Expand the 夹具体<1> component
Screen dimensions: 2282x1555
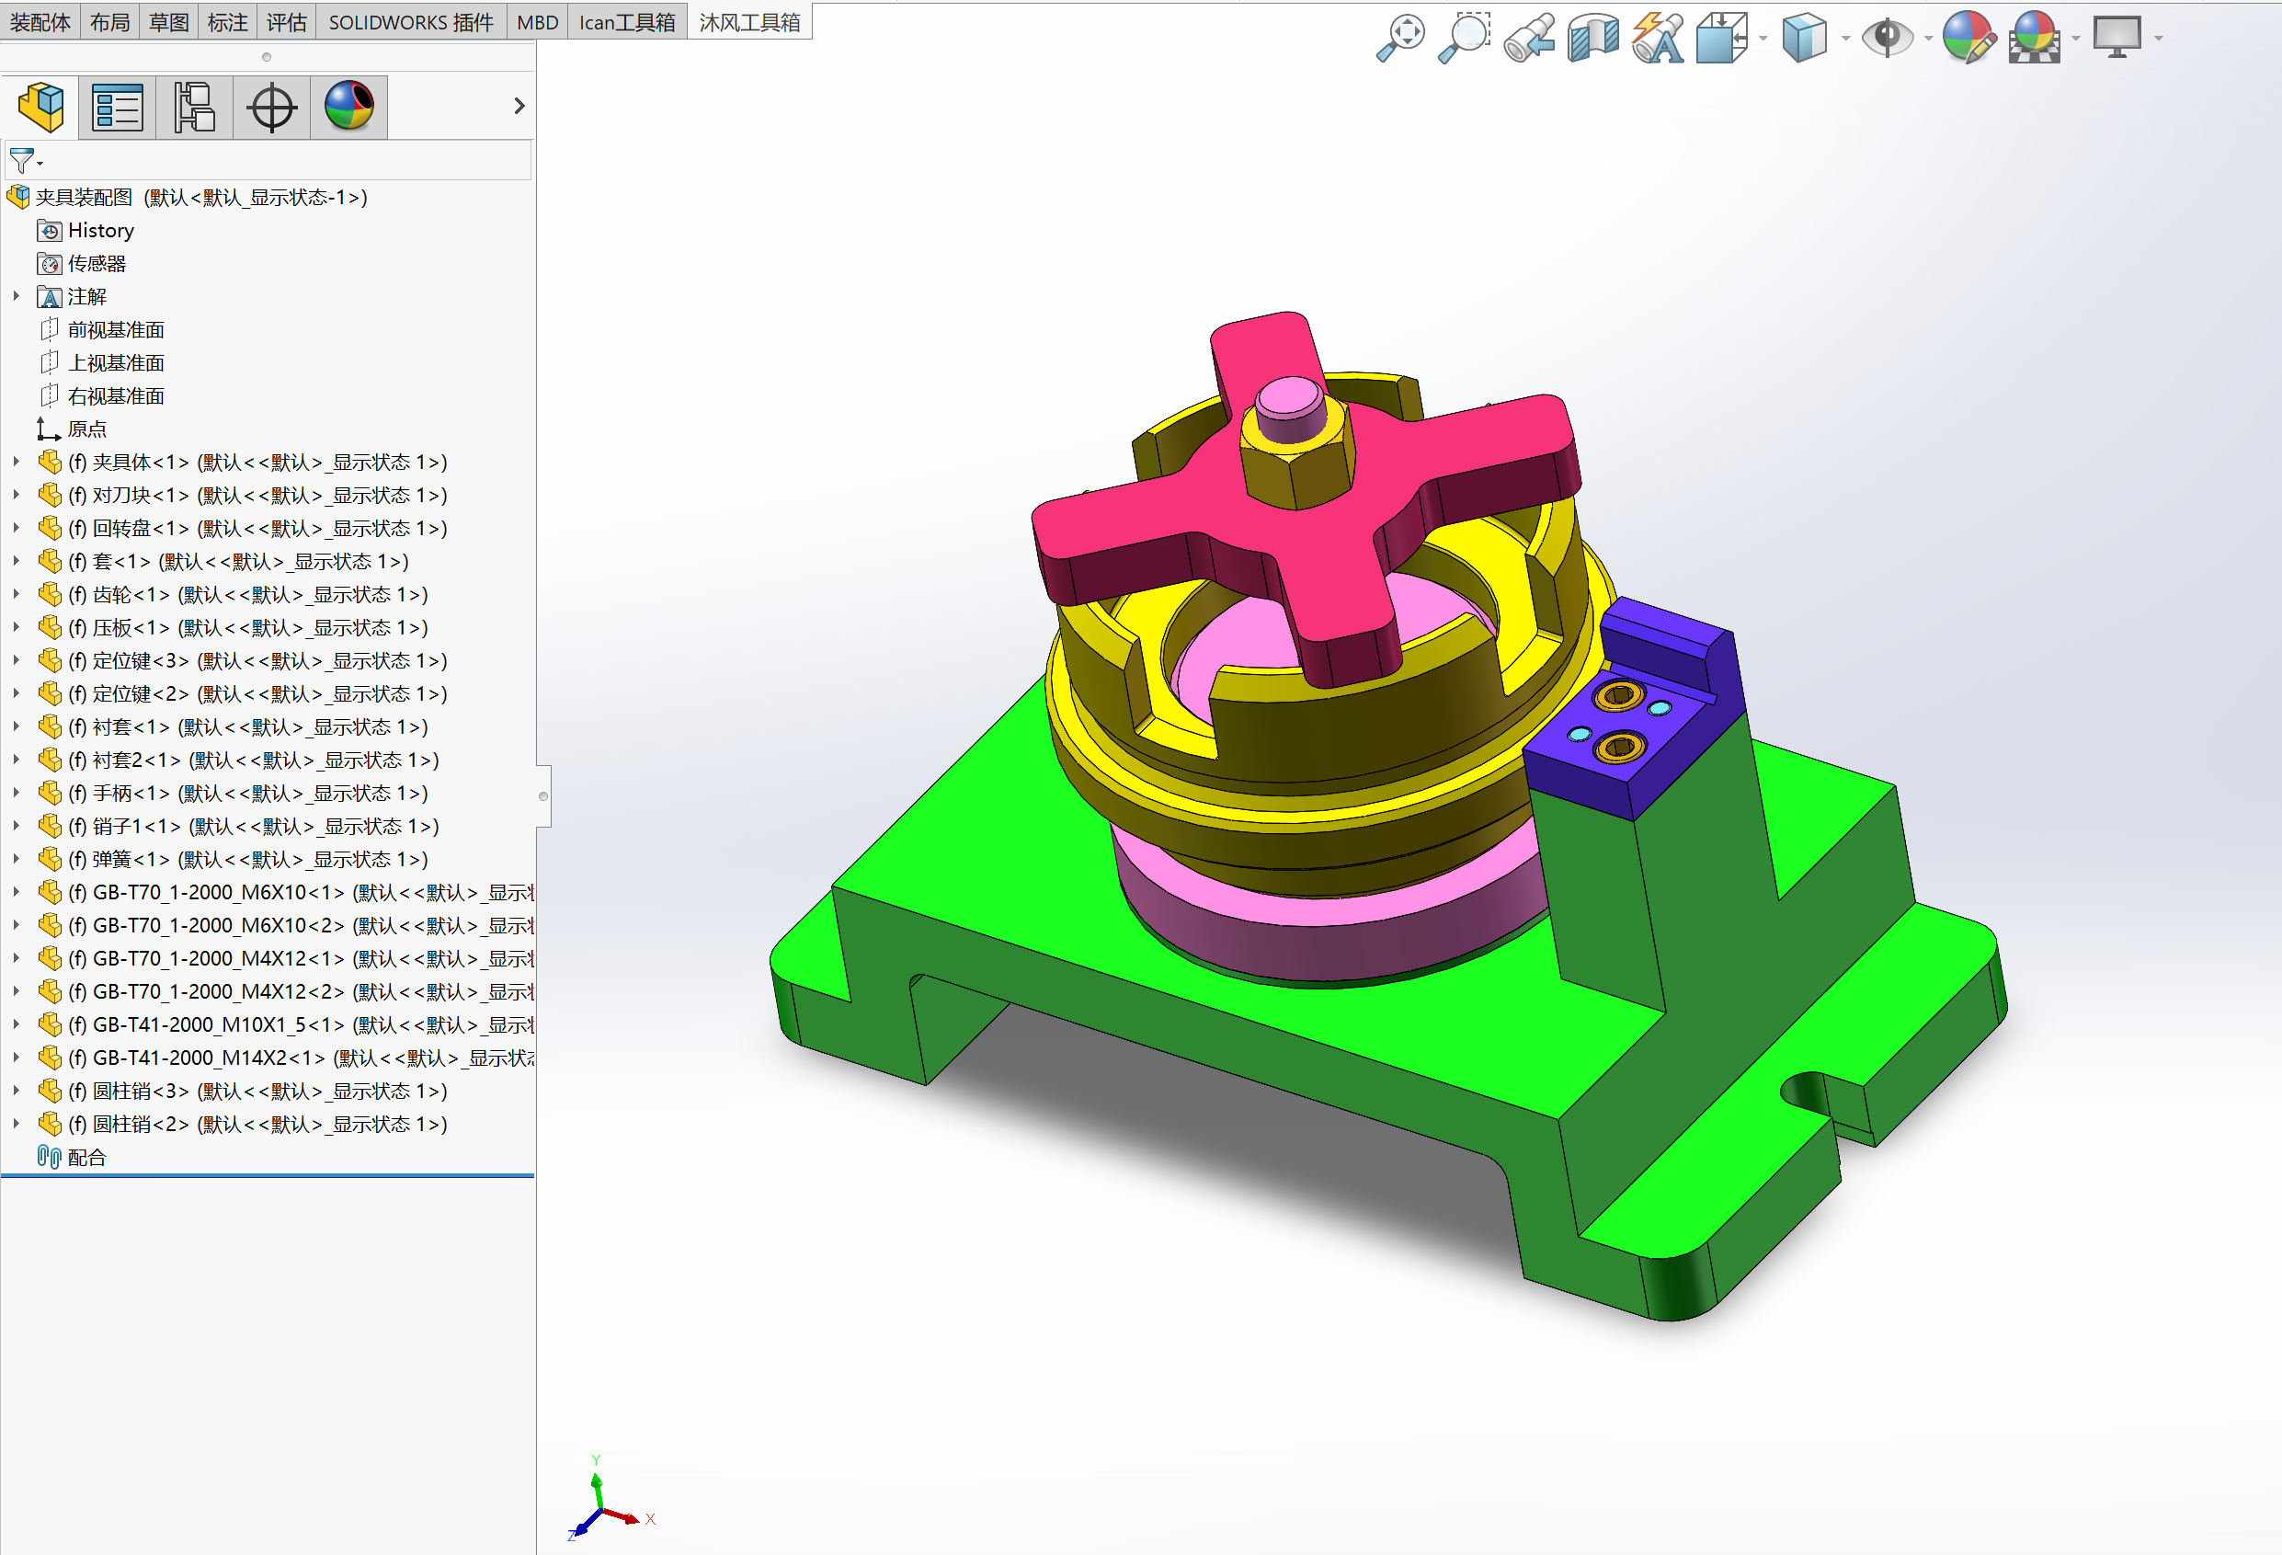17,462
